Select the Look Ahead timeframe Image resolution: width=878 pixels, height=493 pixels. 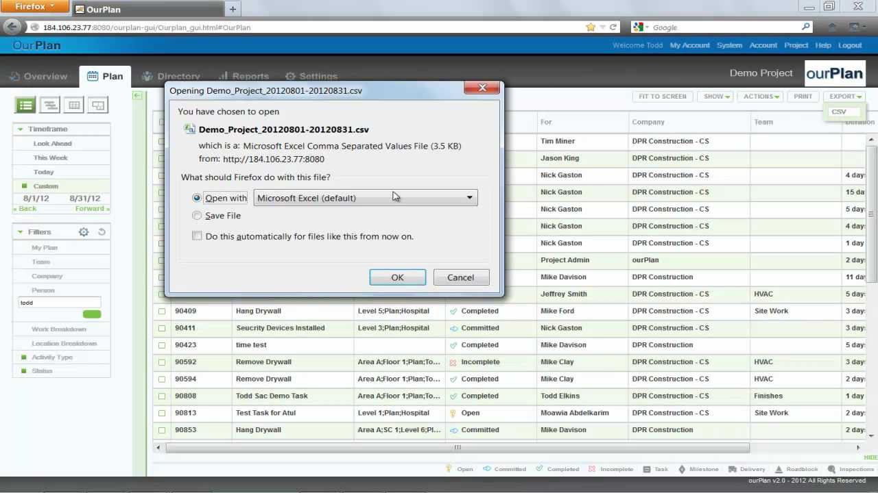[53, 144]
